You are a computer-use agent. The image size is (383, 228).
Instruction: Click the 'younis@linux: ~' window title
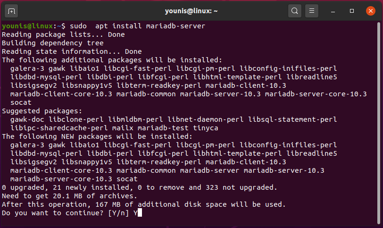tap(191, 10)
